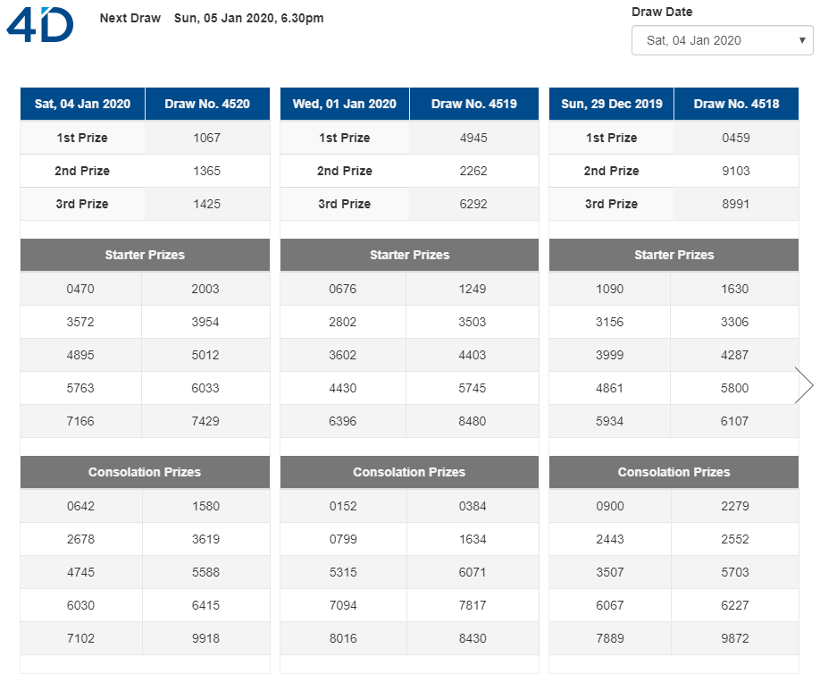The height and width of the screenshot is (699, 820).
Task: Click Starter Prizes header of draw 4518
Action: 674,255
